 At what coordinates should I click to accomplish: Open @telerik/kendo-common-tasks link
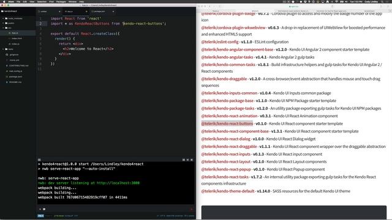(x=228, y=64)
